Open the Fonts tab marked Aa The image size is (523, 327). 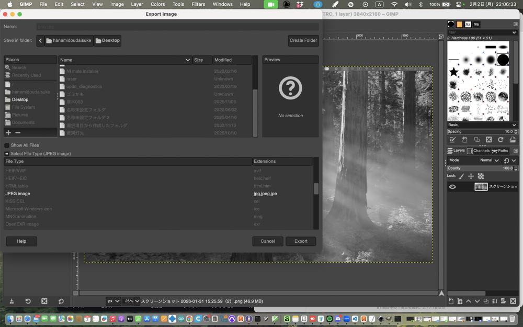coord(468,24)
